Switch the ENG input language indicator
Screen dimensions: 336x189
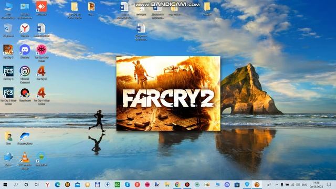(304, 184)
